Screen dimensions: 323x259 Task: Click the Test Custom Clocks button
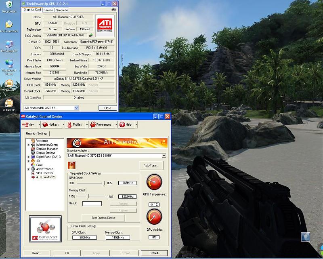tap(103, 218)
